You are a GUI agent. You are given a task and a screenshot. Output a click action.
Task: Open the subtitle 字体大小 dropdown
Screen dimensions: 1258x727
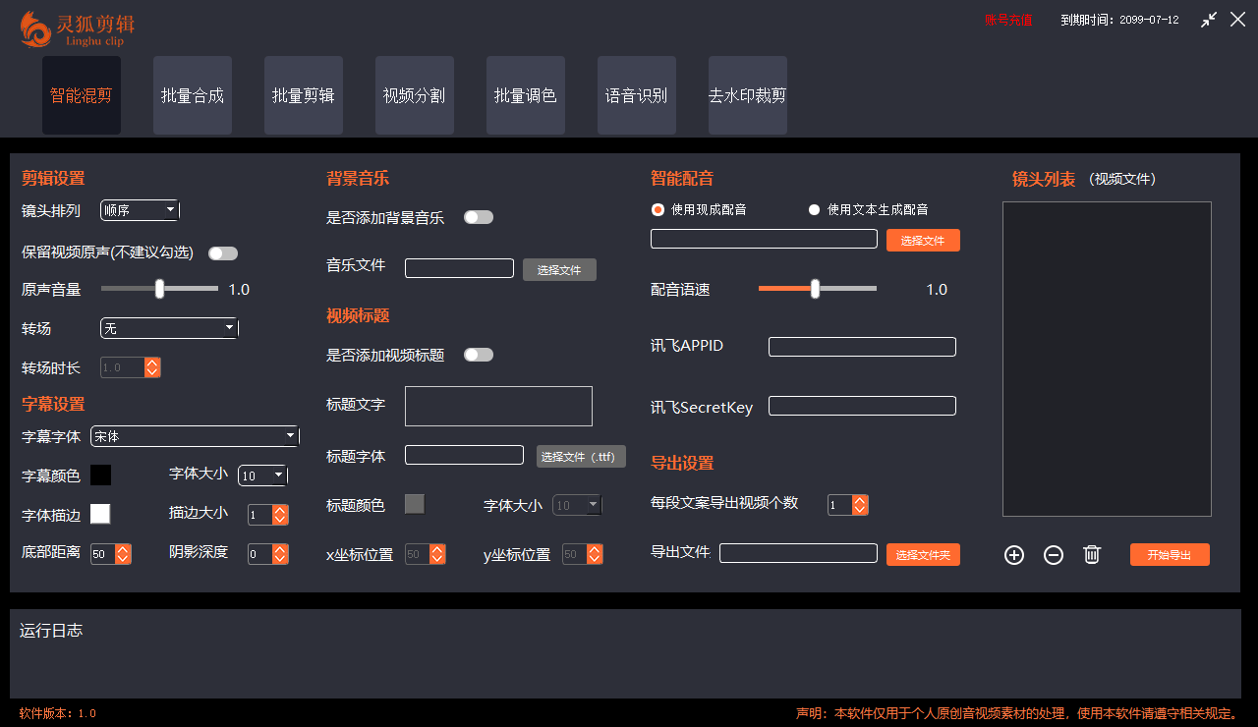[x=261, y=475]
